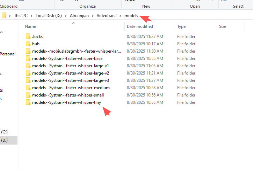
Task: Select models--Systran--faster-whisper-small entry
Action: click(68, 95)
